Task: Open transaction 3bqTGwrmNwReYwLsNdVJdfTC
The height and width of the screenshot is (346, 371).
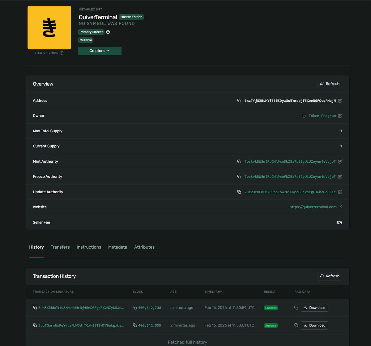Action: (x=81, y=325)
